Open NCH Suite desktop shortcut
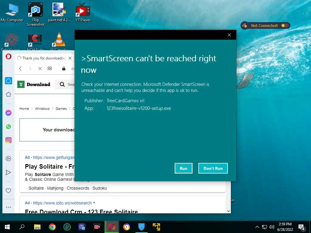The height and width of the screenshot is (233, 311). point(35,42)
